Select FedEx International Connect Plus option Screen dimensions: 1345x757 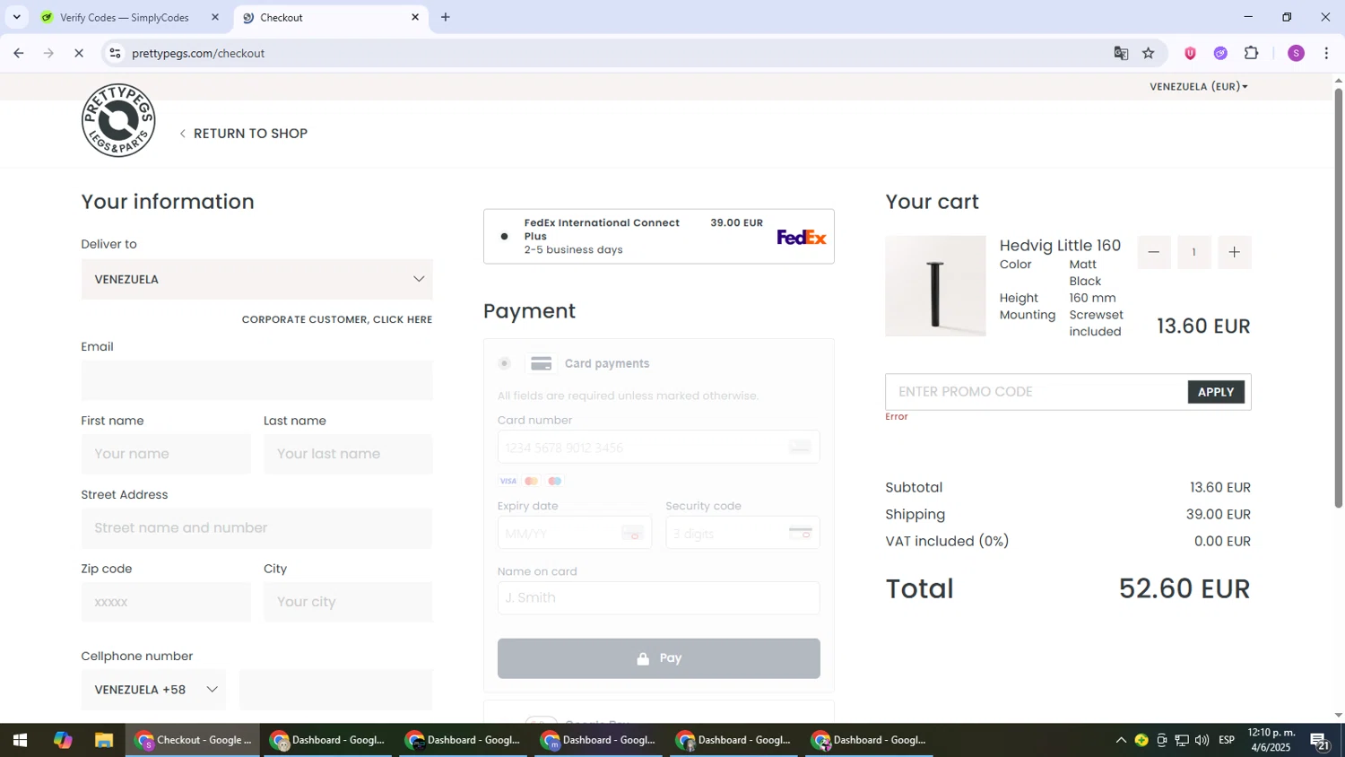pyautogui.click(x=504, y=237)
